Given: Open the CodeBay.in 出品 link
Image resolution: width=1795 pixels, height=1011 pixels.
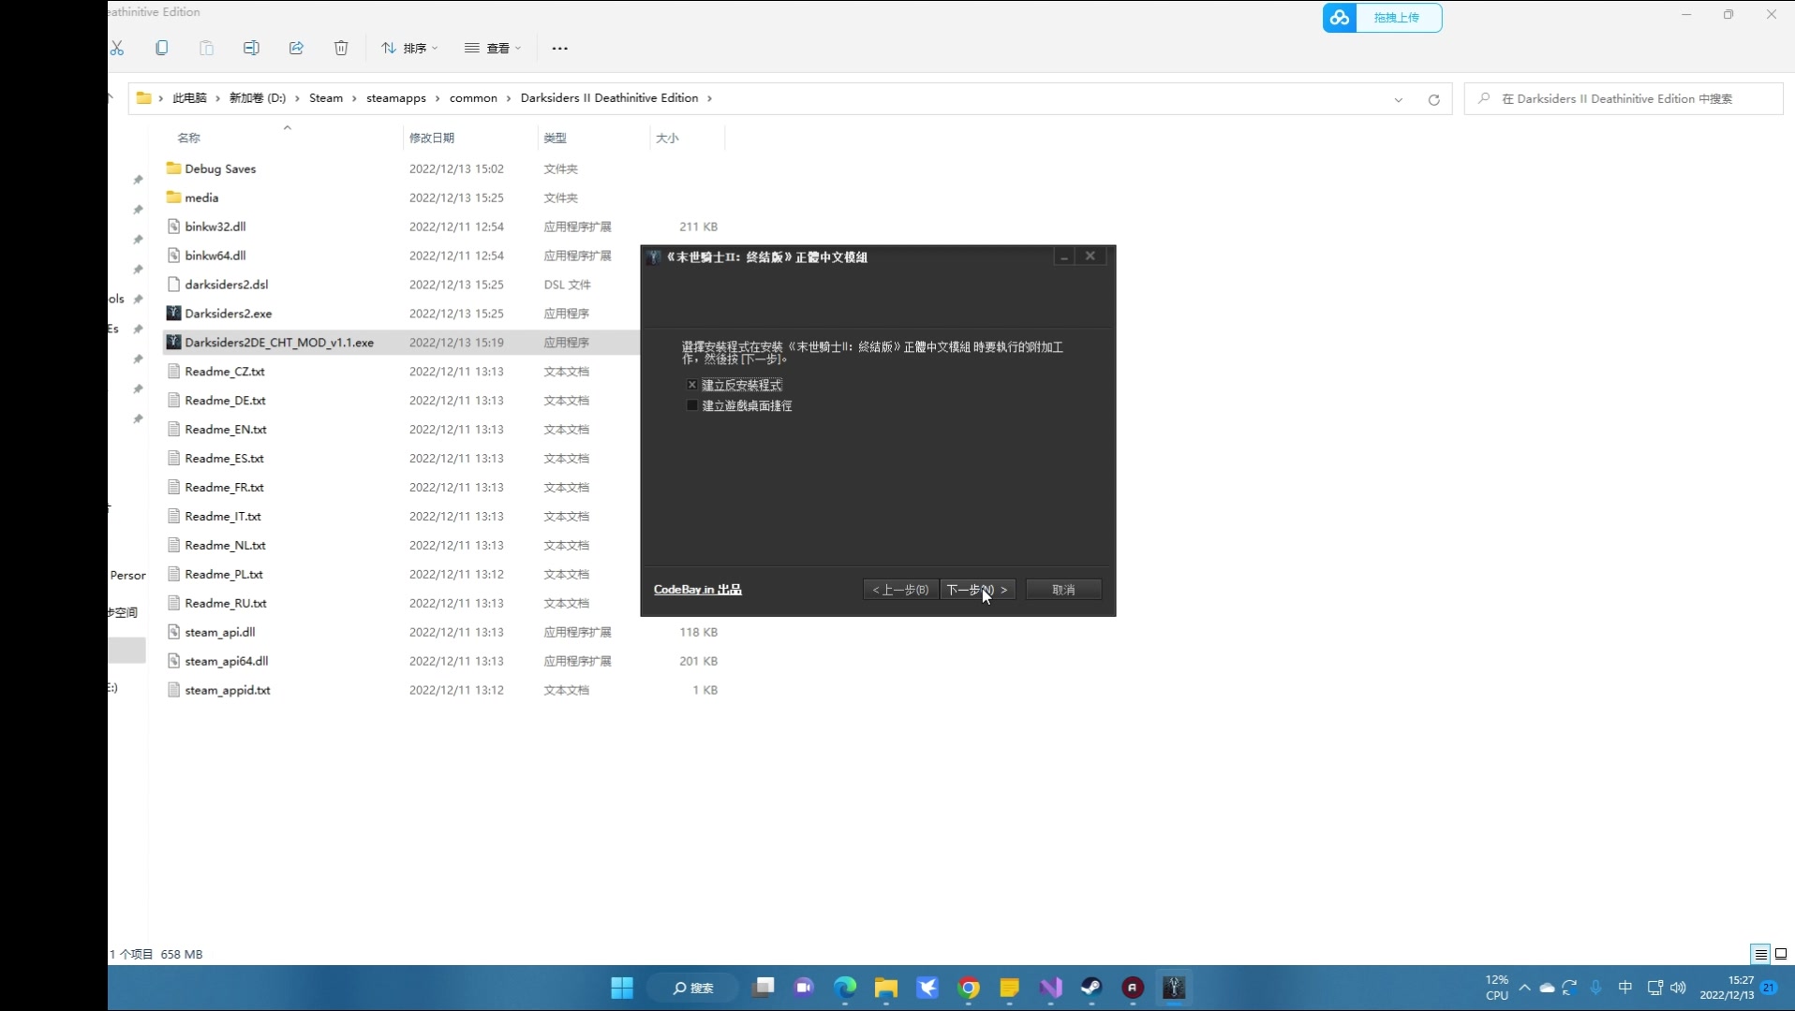Looking at the screenshot, I should tap(698, 590).
